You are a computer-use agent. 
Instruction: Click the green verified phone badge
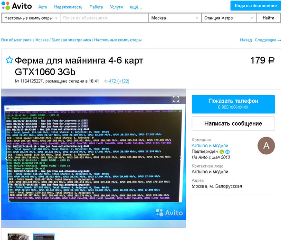[x=221, y=151]
